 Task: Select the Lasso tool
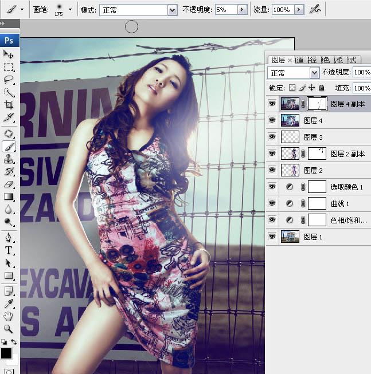(x=9, y=80)
